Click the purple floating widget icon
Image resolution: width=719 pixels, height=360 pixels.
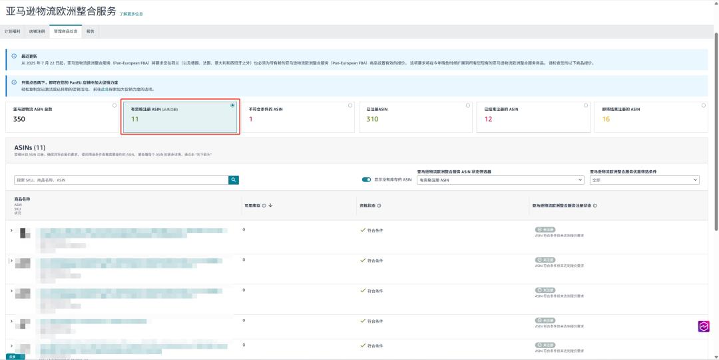704,326
